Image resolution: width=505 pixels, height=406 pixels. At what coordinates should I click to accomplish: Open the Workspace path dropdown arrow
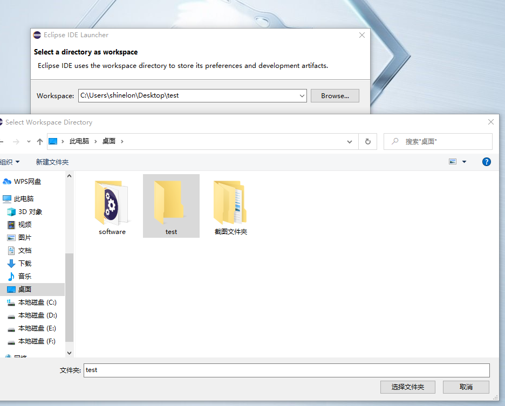pos(302,95)
